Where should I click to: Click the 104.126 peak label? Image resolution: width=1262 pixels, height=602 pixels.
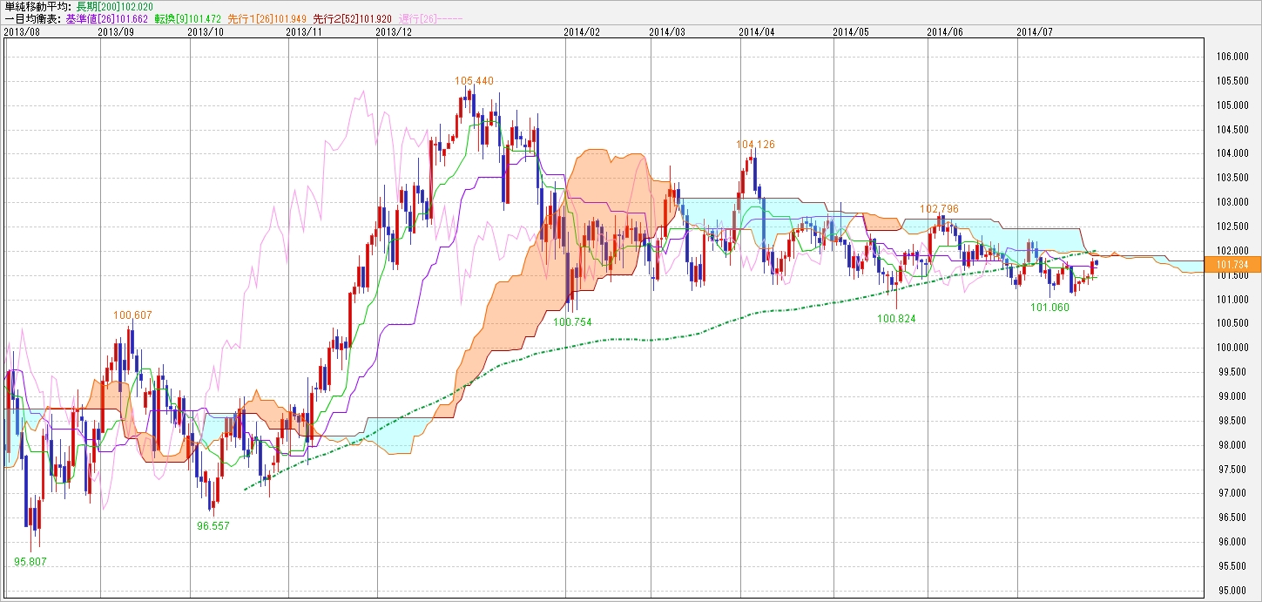(x=755, y=145)
